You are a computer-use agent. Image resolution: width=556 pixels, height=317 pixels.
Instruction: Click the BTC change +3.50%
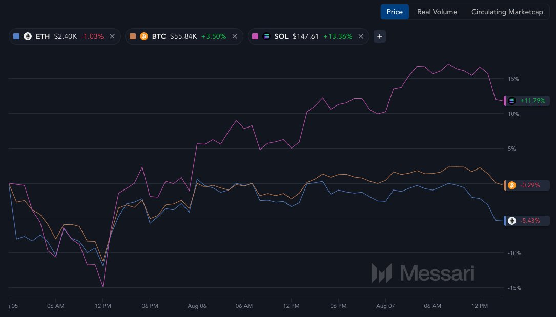point(214,36)
